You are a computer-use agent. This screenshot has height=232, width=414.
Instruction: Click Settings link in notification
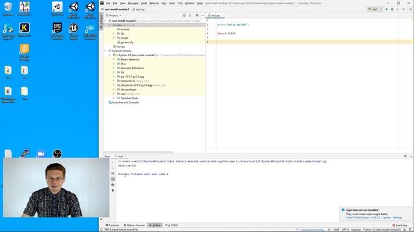pyautogui.click(x=398, y=218)
